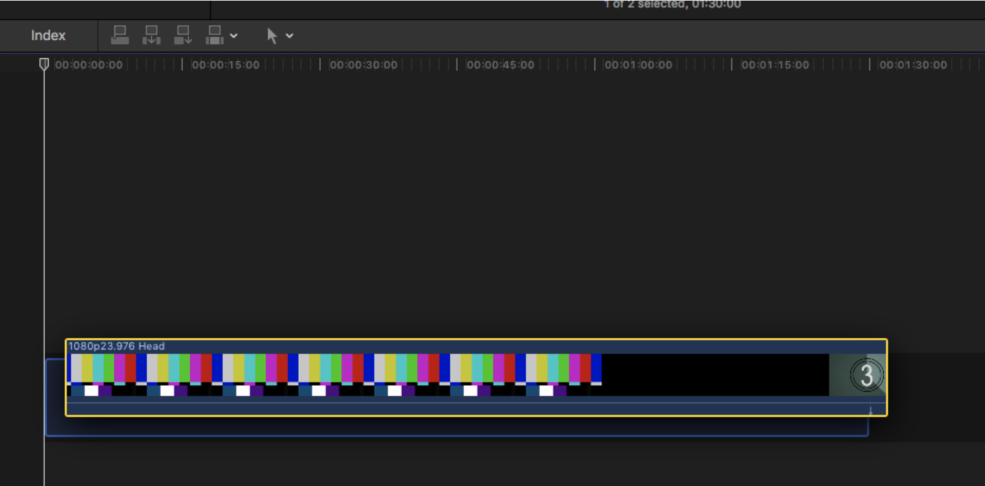Click the first color bars thumbnail in clip
985x486 pixels.
click(104, 375)
